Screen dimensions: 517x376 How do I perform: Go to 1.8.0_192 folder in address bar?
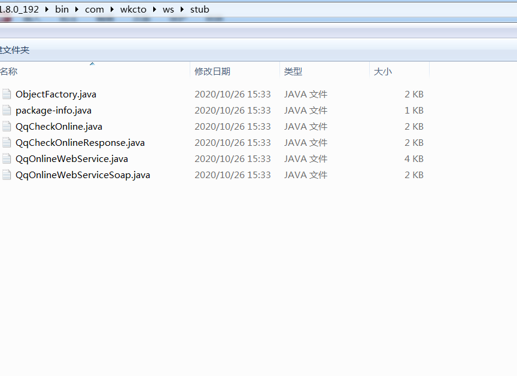20,10
